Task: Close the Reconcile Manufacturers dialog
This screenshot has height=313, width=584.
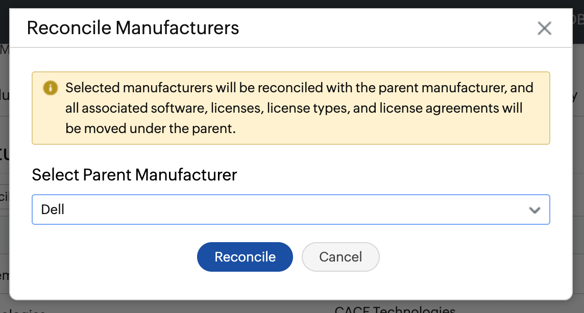Action: 544,29
